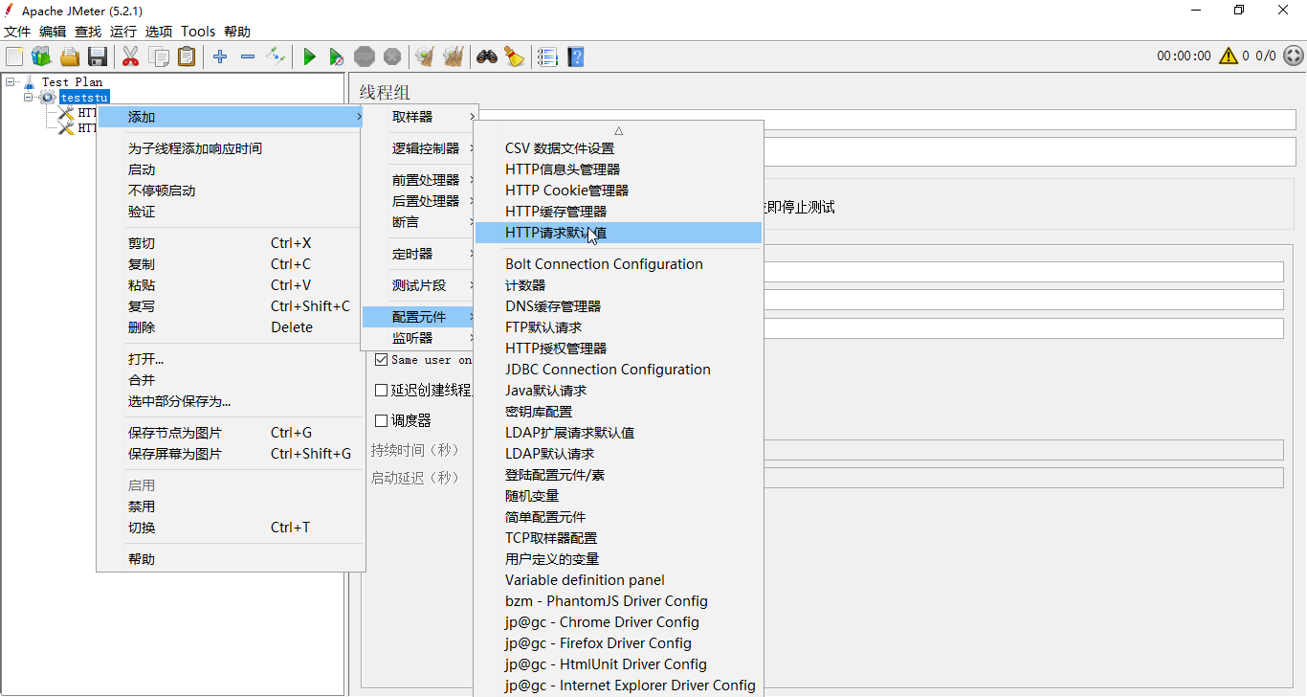Image resolution: width=1307 pixels, height=697 pixels.
Task: Select 验证 from the context menu
Action: (231, 212)
